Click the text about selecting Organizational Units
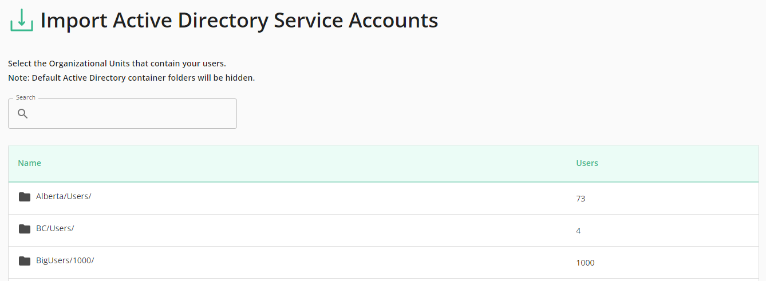This screenshot has width=766, height=281. (x=117, y=64)
